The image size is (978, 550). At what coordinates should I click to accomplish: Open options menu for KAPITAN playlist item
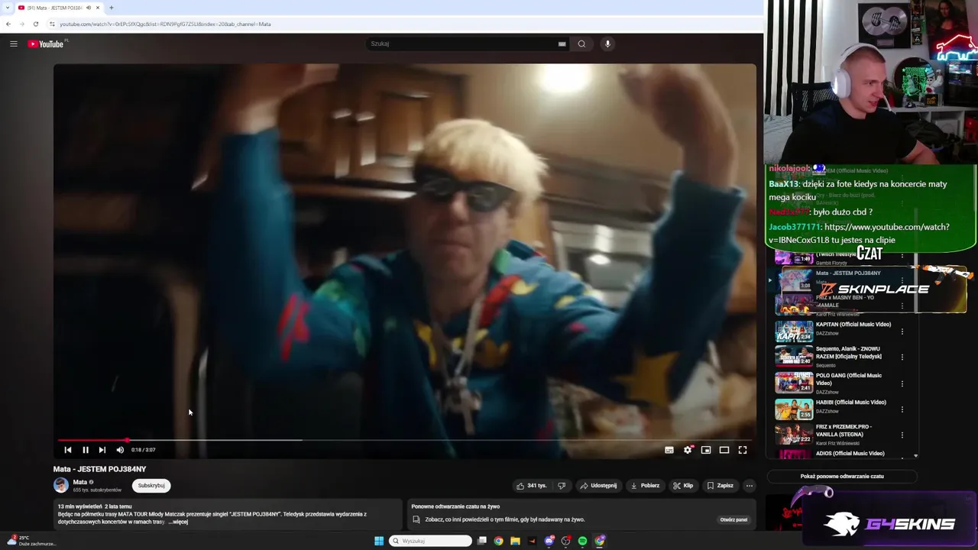pyautogui.click(x=902, y=332)
